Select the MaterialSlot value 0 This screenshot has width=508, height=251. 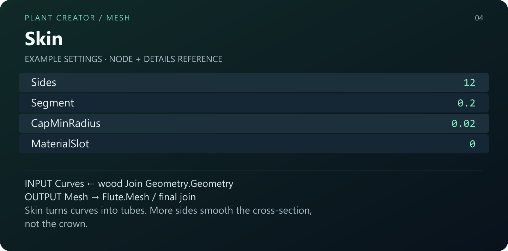[x=472, y=144]
